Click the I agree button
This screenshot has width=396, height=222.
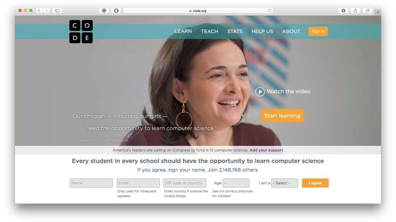(315, 183)
